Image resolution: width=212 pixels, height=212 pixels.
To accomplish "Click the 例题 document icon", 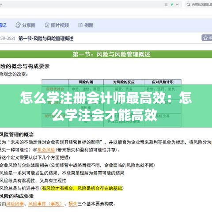I will 80,25.
